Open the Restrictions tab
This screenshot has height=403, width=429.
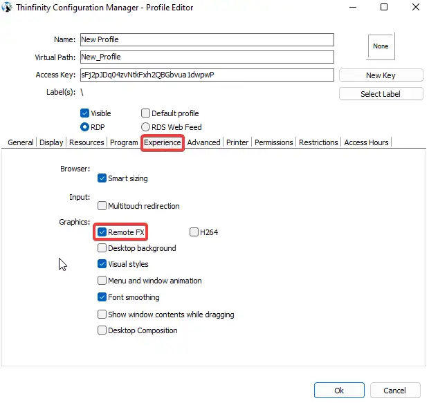pos(318,142)
